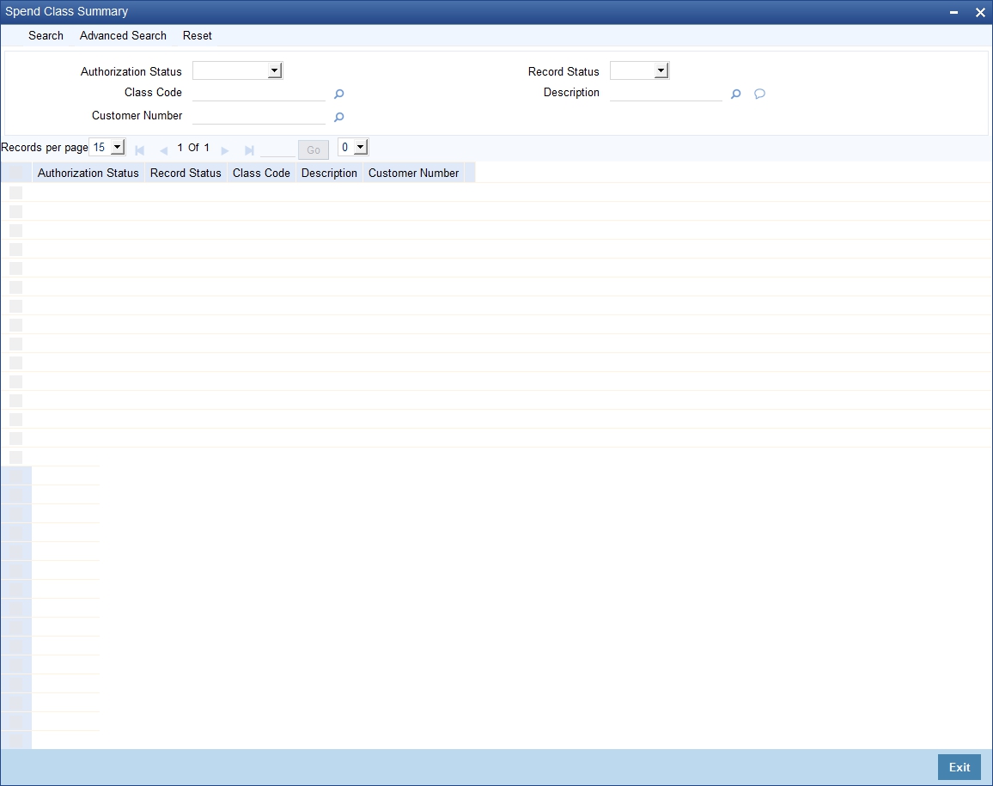Open Customer Number lookup search icon
The width and height of the screenshot is (993, 786).
tap(338, 117)
